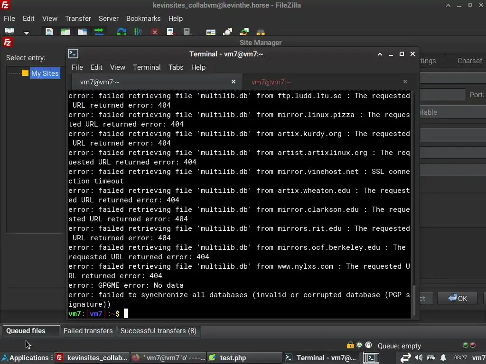Close first terminal tab with X
Viewport: 486px width, 364px height.
point(234,82)
